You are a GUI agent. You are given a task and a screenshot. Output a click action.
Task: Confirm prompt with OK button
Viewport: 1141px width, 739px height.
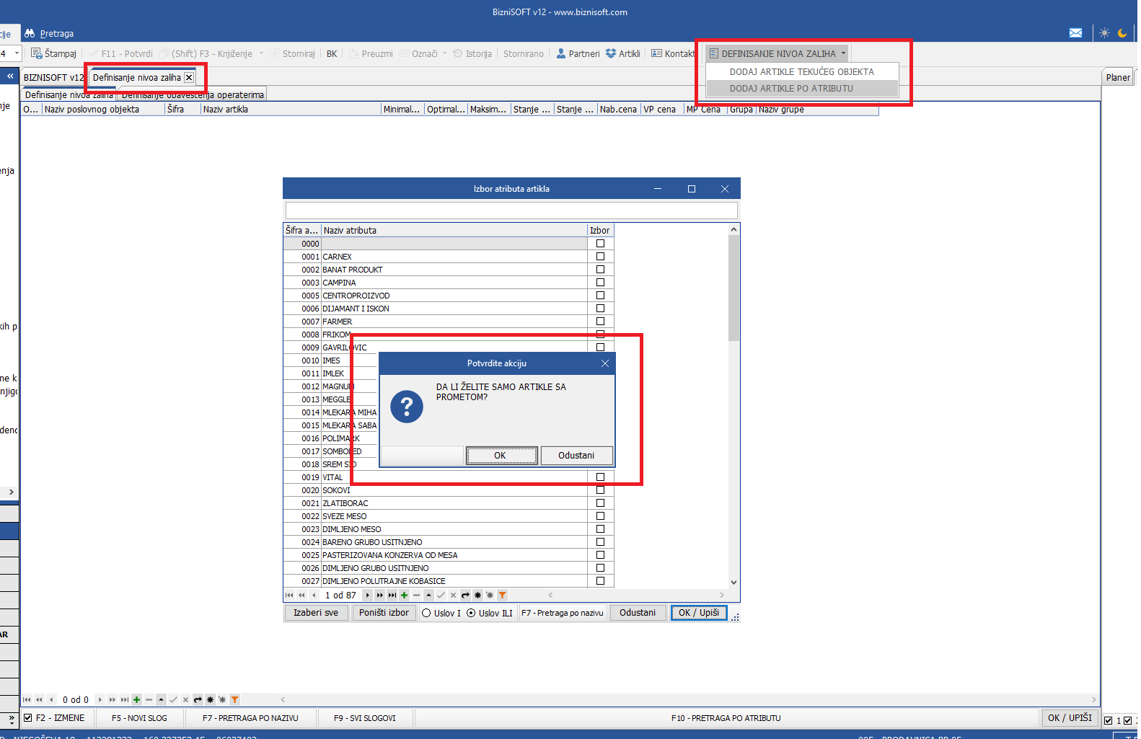point(501,456)
